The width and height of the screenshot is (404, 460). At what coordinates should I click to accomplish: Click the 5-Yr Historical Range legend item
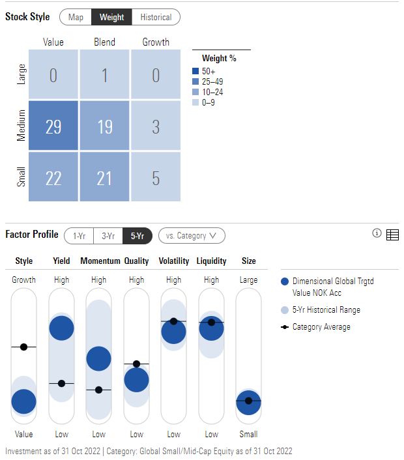[321, 309]
